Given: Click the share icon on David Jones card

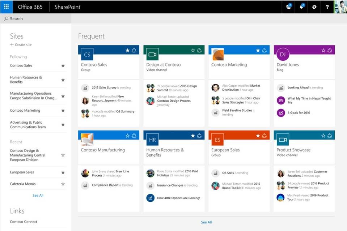Looking at the screenshot, I should (330, 50).
